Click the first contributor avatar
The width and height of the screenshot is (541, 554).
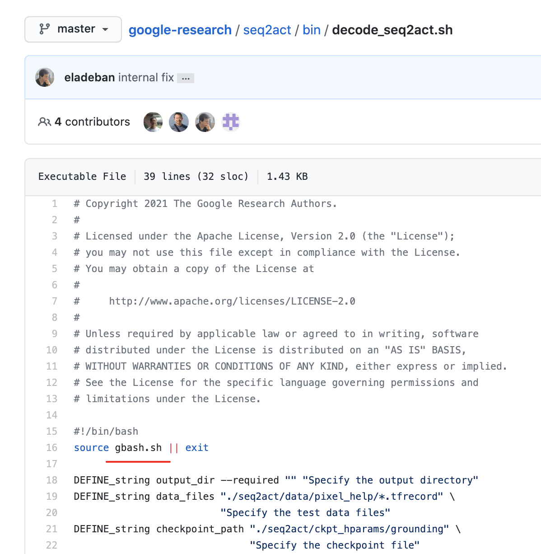point(153,122)
